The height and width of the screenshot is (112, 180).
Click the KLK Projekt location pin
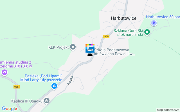coord(73,47)
